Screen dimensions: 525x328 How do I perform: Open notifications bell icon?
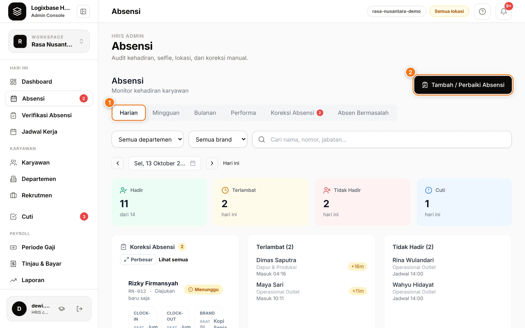[x=503, y=11]
